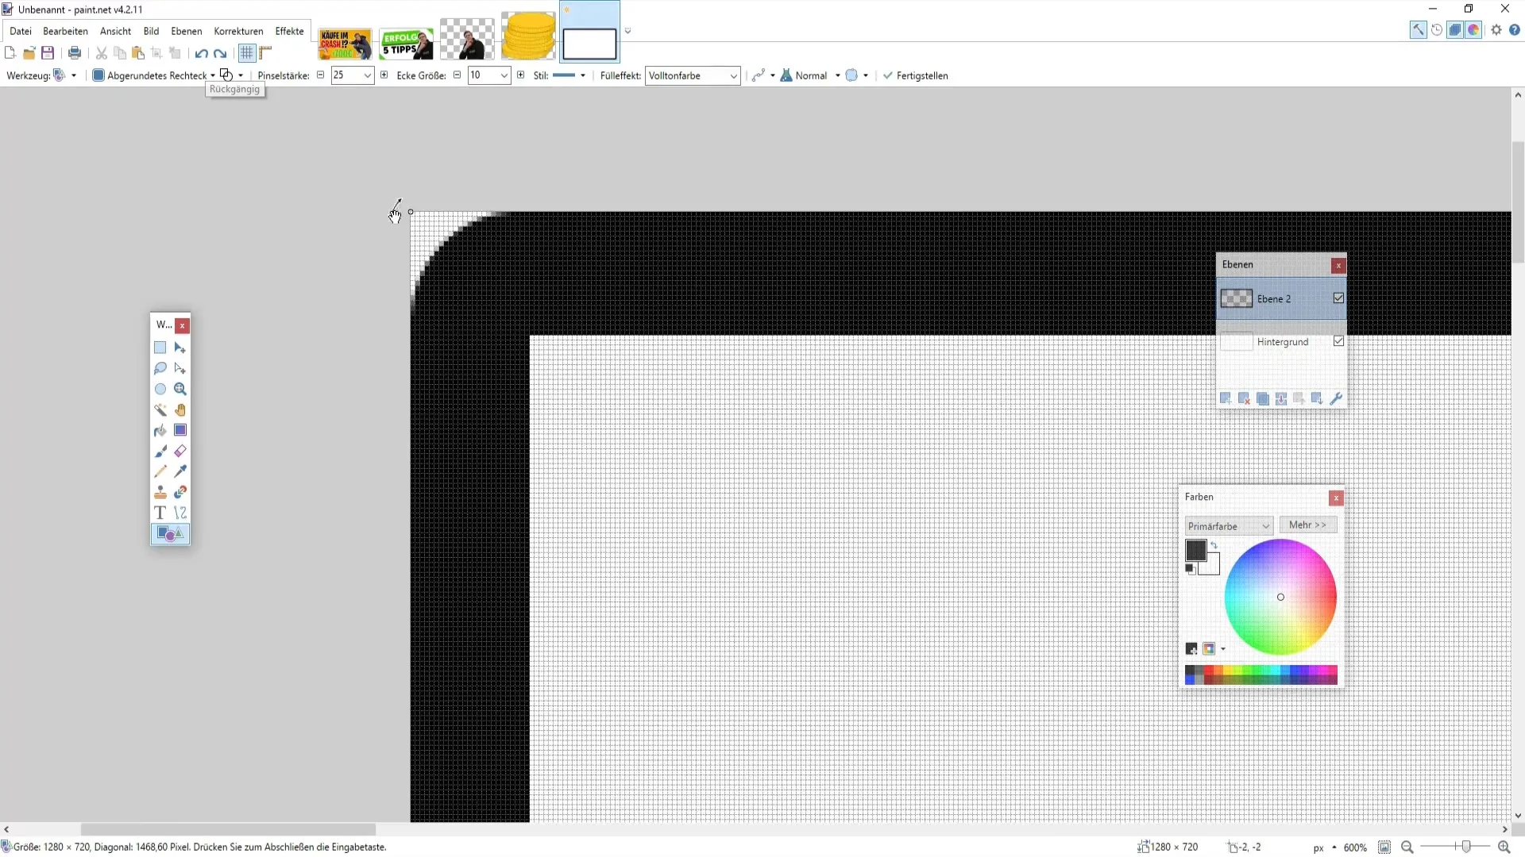This screenshot has width=1525, height=857.
Task: Select the Color Picker eyedropper tool
Action: pyautogui.click(x=180, y=471)
